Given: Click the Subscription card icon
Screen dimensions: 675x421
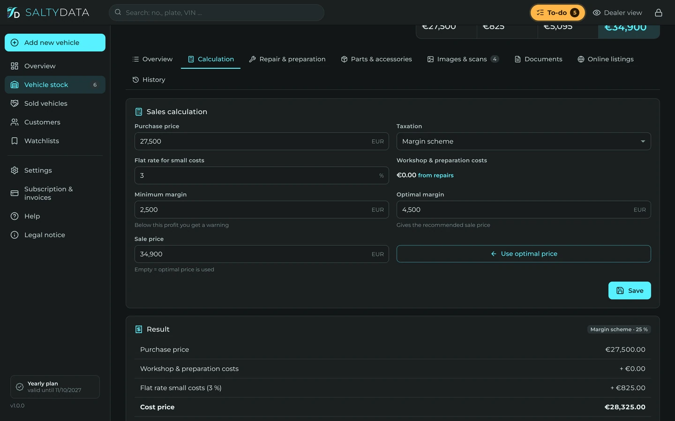Looking at the screenshot, I should (x=15, y=193).
